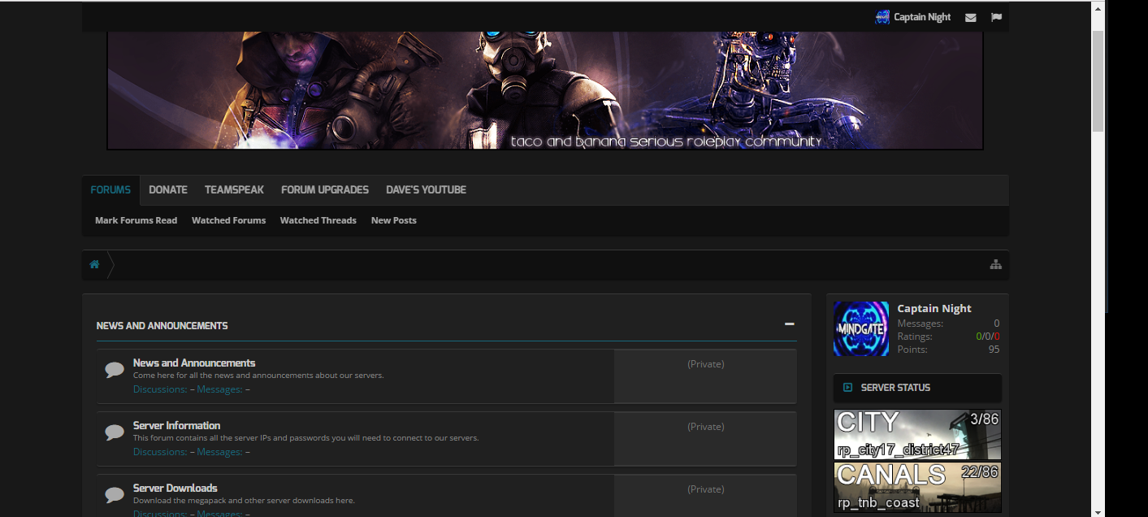Open Captain Night sidebar profile name
1148x517 pixels.
click(934, 308)
